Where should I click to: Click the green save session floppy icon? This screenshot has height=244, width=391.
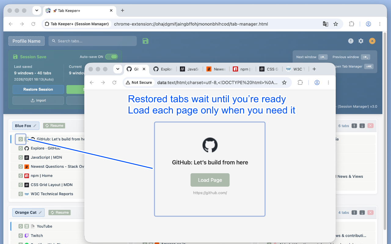tap(145, 41)
